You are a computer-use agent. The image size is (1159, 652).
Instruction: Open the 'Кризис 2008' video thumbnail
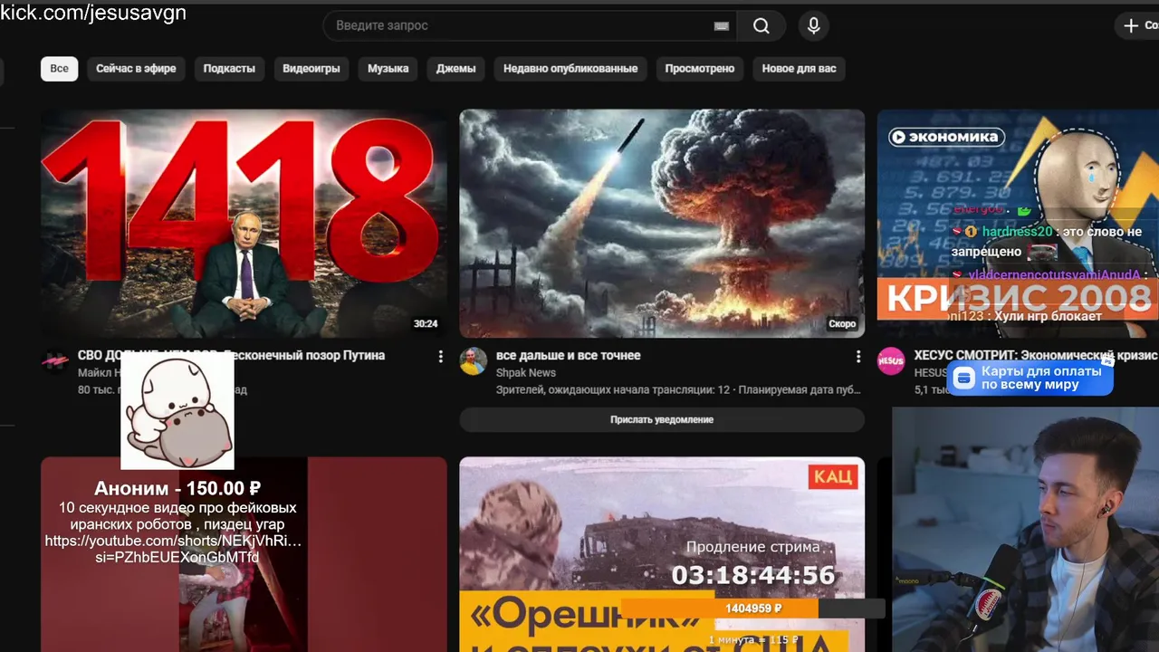coord(1018,224)
